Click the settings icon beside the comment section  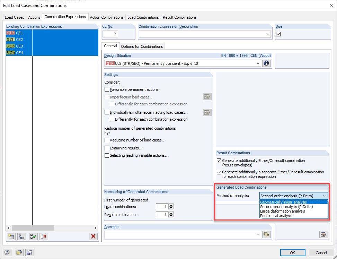point(323,235)
